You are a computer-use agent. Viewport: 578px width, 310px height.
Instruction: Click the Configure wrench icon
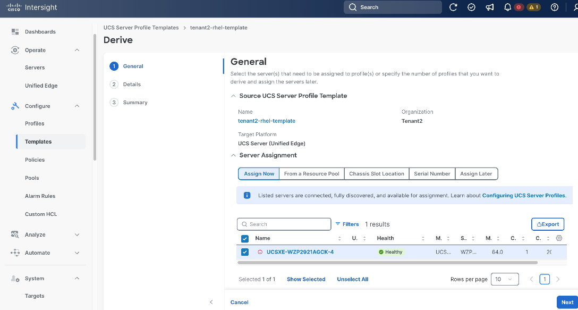[x=15, y=106]
